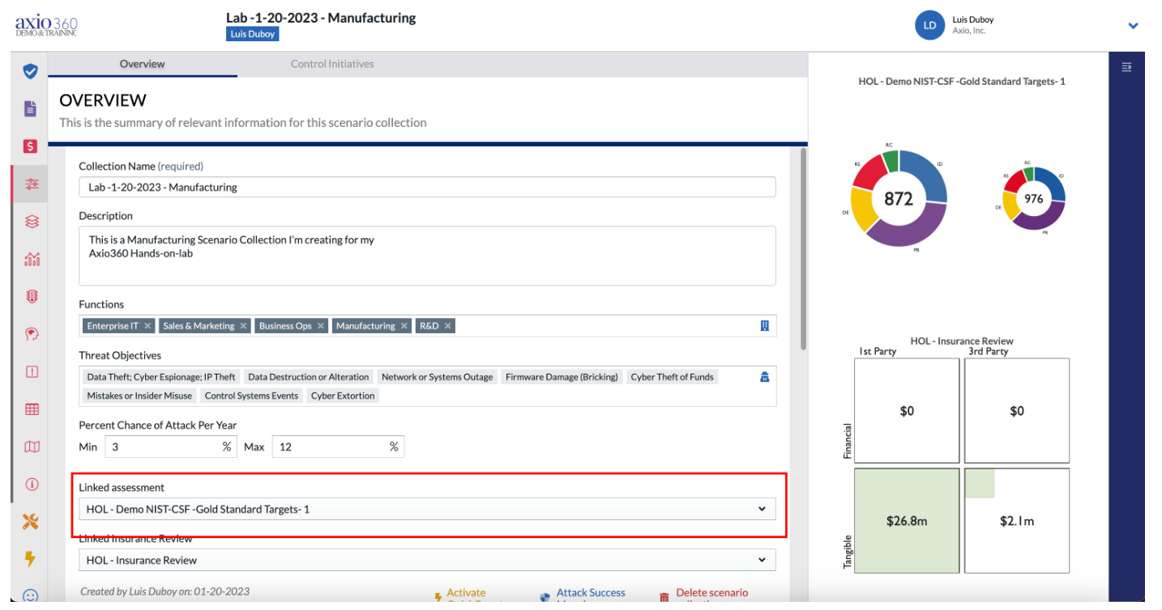Open the Linked Insurance Review dropdown

(427, 560)
